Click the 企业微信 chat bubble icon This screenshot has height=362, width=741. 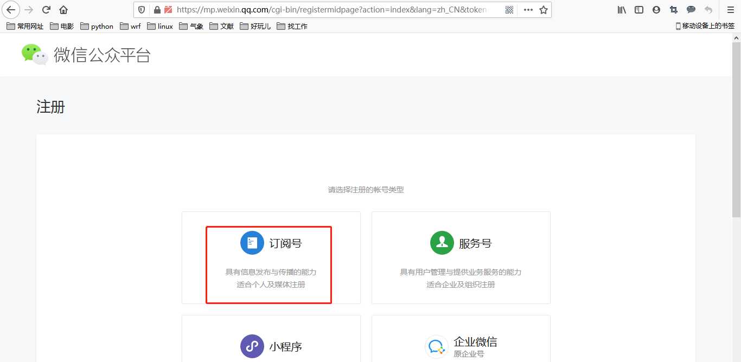coord(436,347)
